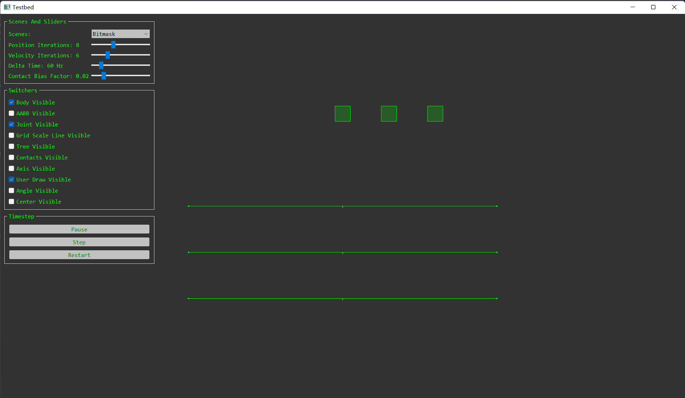Screen dimensions: 685x398
Task: Toggle Grid Scale Line Visible
Action: pos(11,135)
